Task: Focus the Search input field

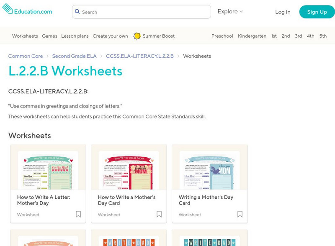Action: 142,12
